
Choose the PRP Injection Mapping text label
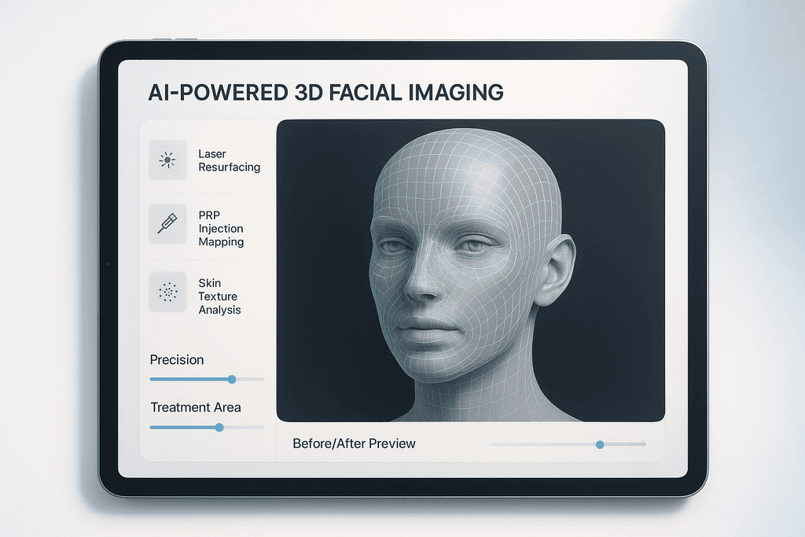pos(221,229)
